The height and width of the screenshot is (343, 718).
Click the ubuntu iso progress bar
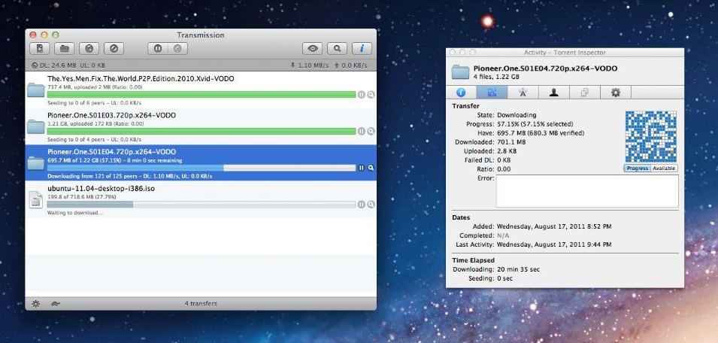(x=201, y=205)
